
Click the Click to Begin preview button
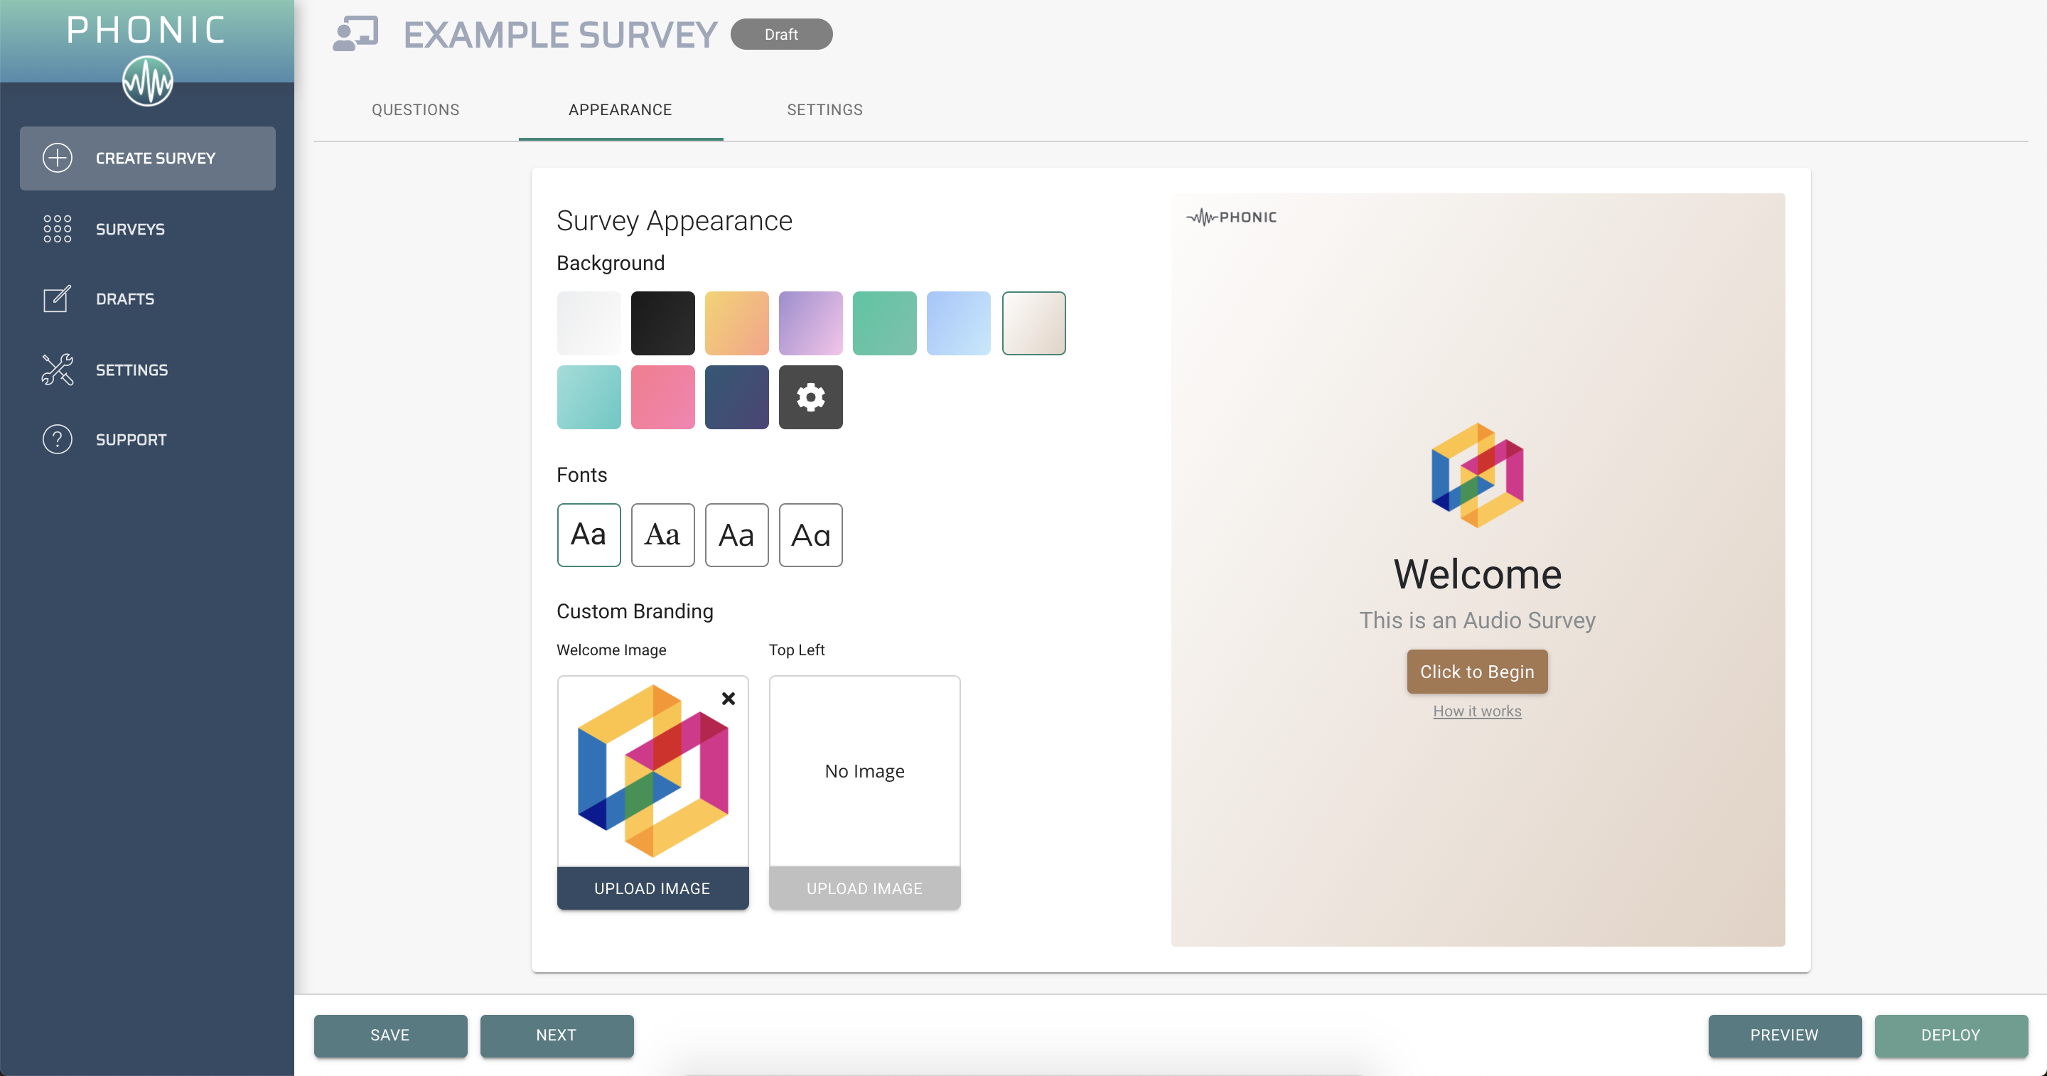tap(1476, 672)
